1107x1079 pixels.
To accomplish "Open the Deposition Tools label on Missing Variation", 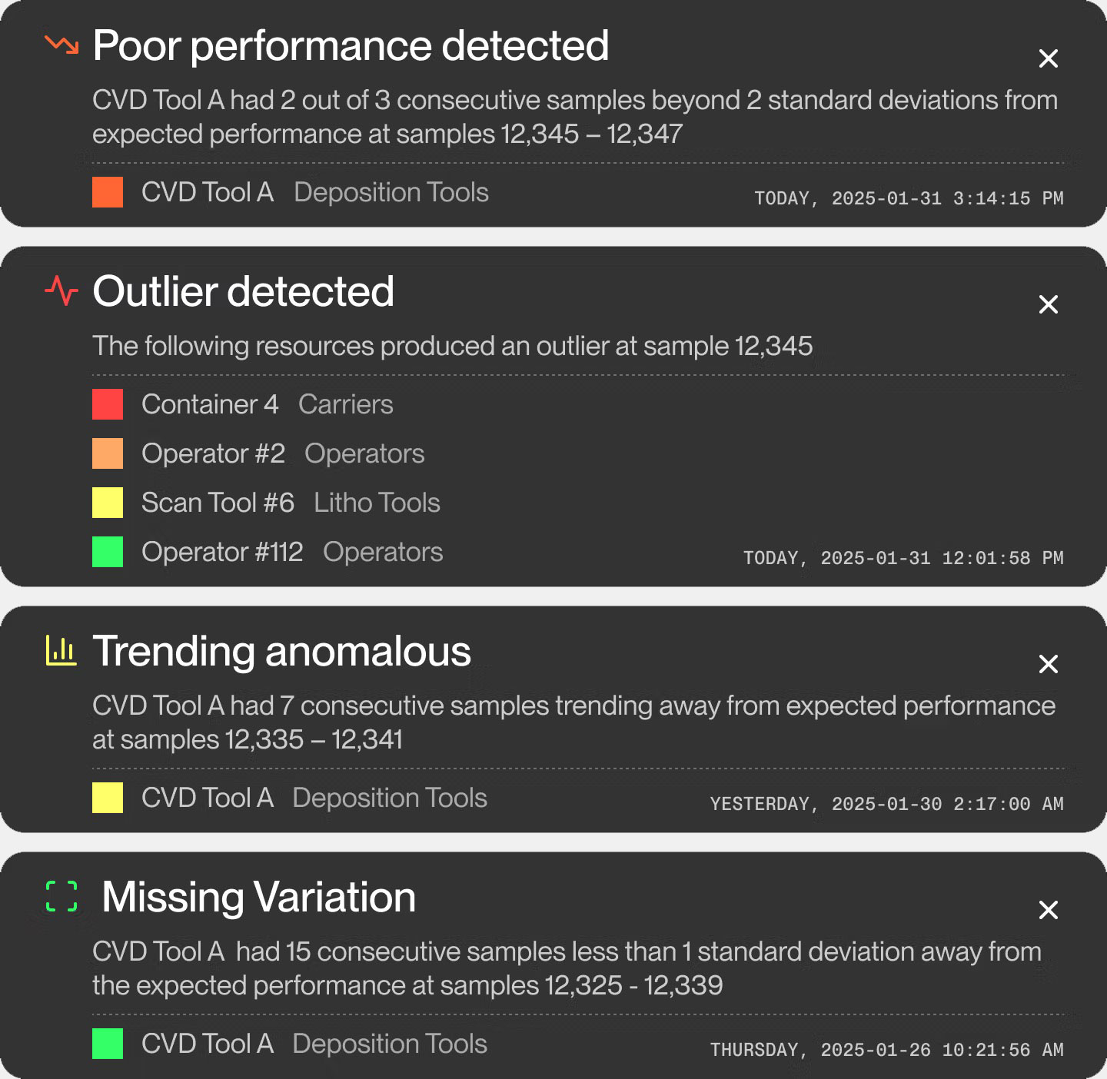I will (391, 1044).
